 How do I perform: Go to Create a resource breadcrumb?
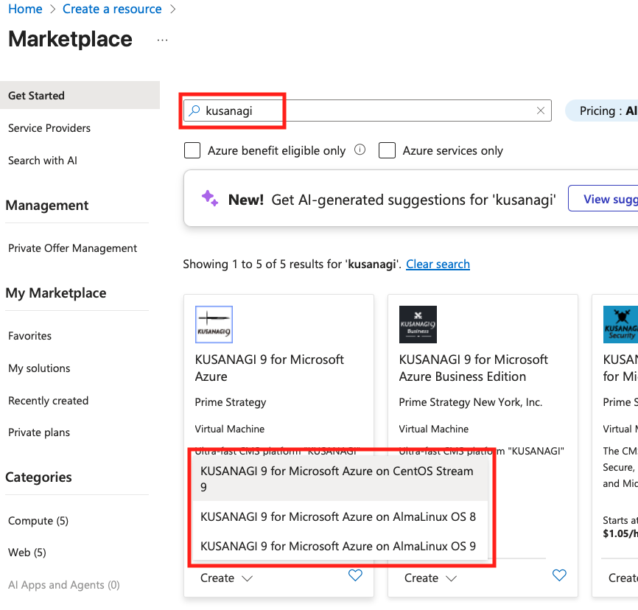112,9
